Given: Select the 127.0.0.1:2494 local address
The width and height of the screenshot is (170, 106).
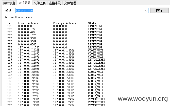Looking at the screenshot, I should [29, 66].
